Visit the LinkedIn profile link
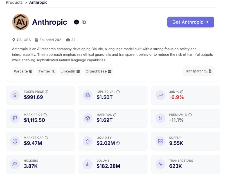Viewport: 225px width, 178px height. (x=70, y=71)
